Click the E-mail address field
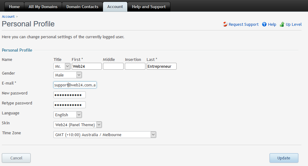308x166 pixels. coord(75,85)
